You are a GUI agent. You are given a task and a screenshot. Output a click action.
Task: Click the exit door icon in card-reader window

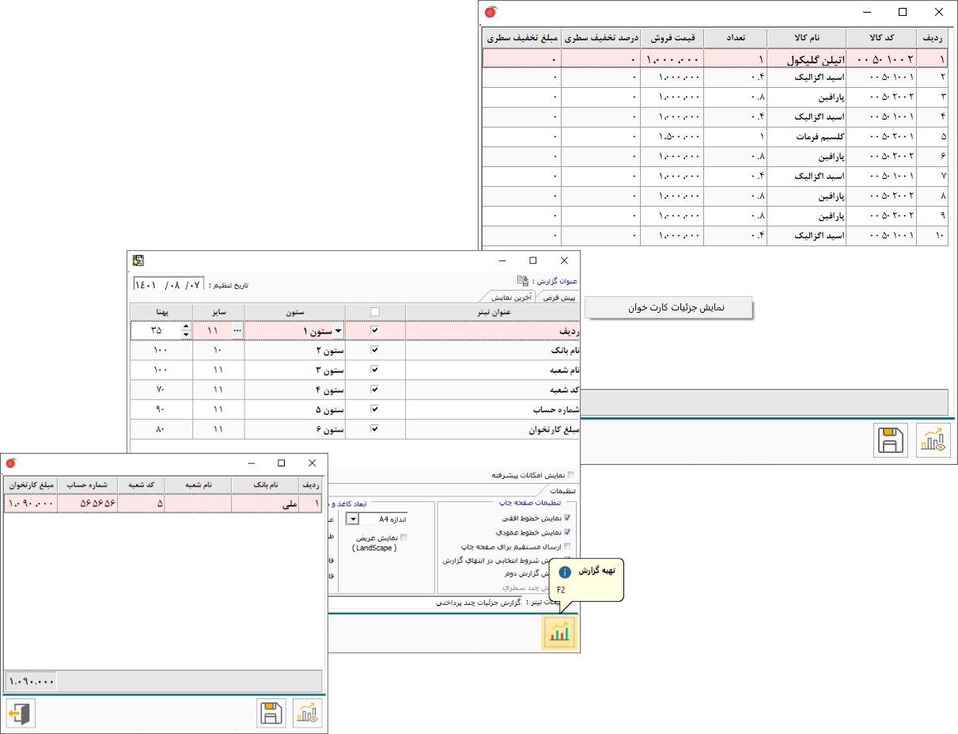pyautogui.click(x=21, y=713)
